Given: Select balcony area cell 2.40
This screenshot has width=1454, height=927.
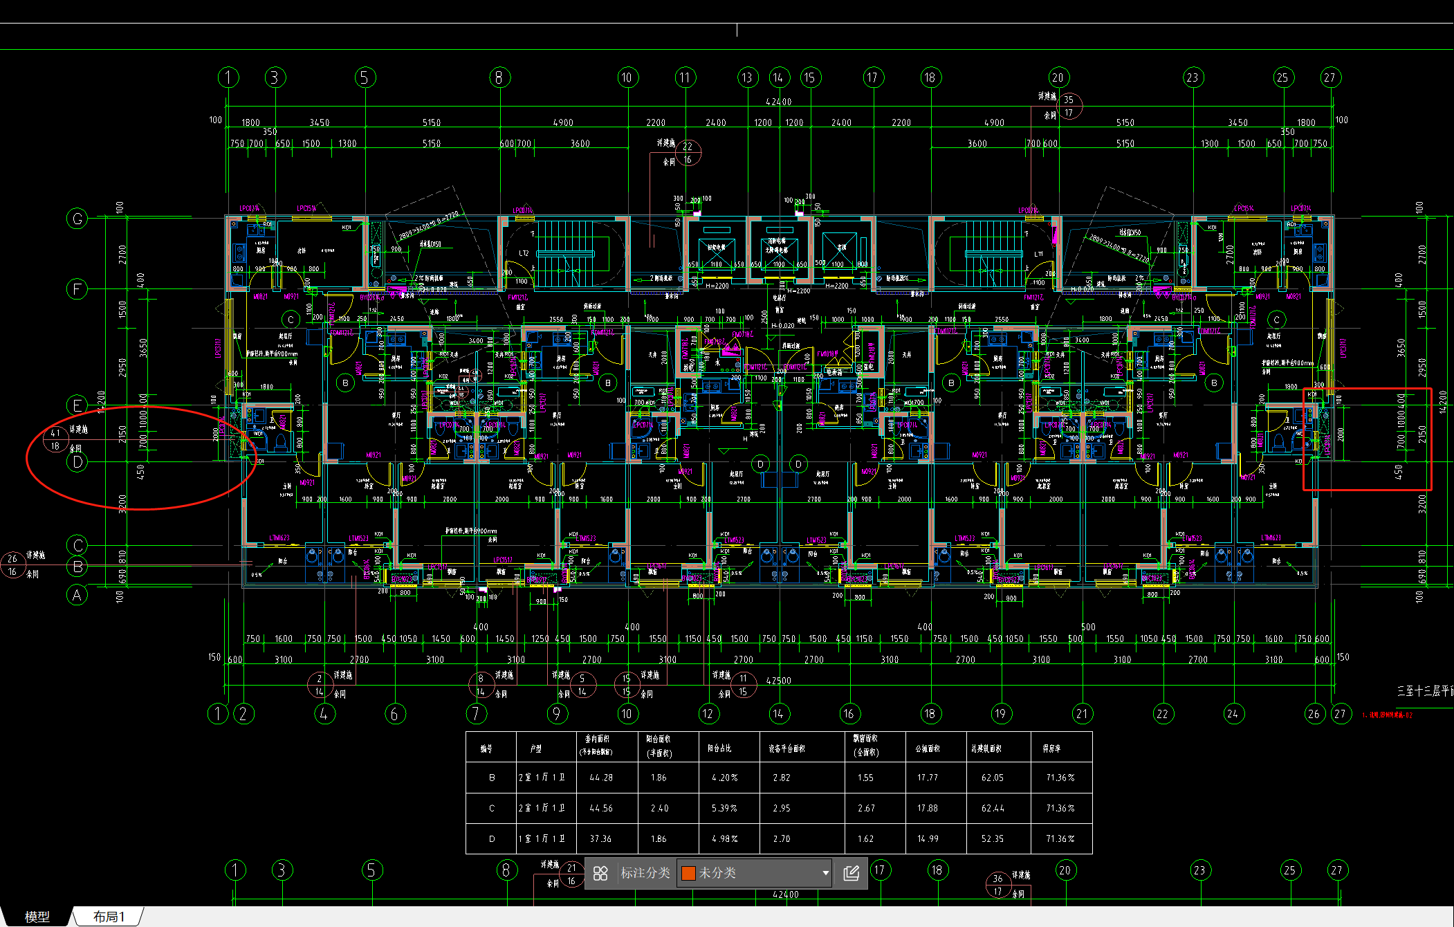Looking at the screenshot, I should point(659,808).
